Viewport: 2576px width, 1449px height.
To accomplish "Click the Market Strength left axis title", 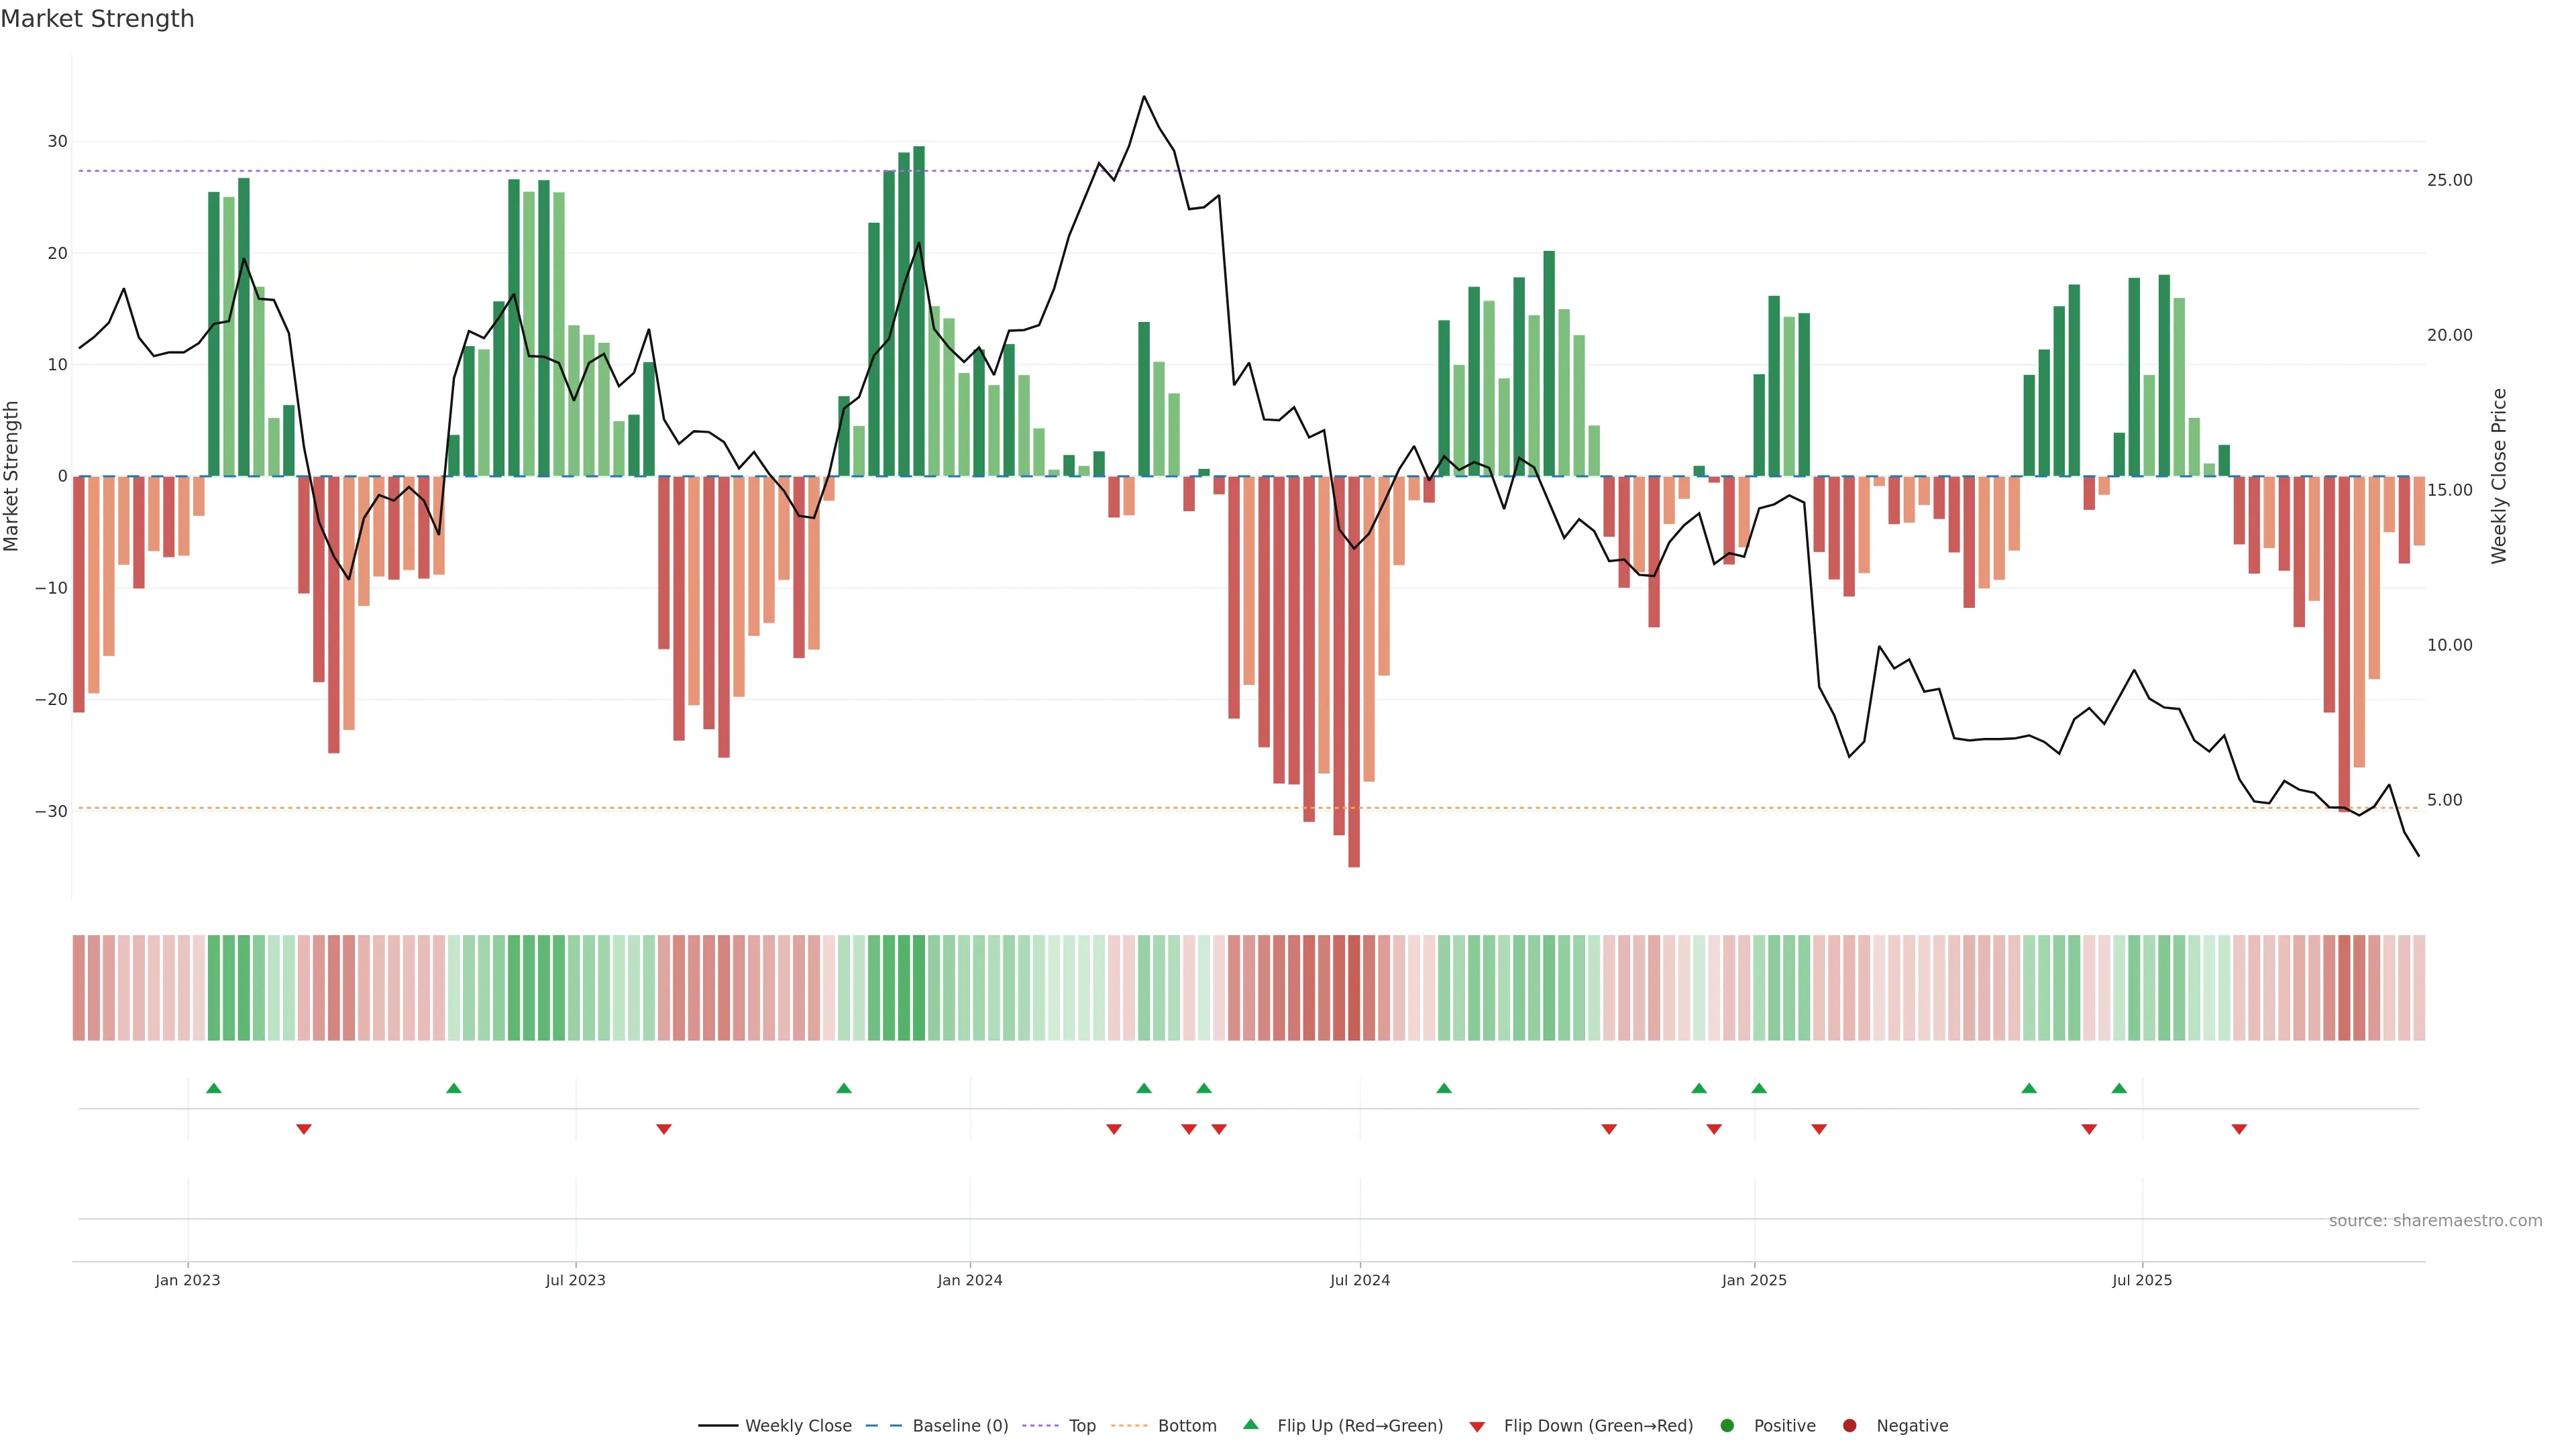I will coord(12,476).
